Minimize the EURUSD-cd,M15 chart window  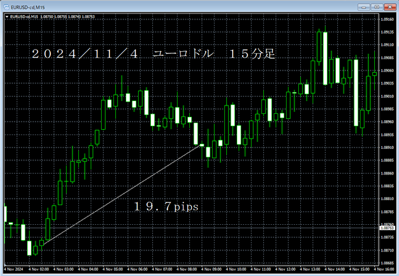point(363,6)
